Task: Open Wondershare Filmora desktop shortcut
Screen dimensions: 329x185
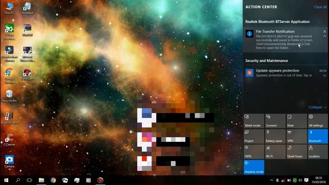Action: coord(9,54)
